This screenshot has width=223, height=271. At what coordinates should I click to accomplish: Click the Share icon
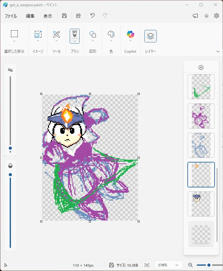(78, 16)
